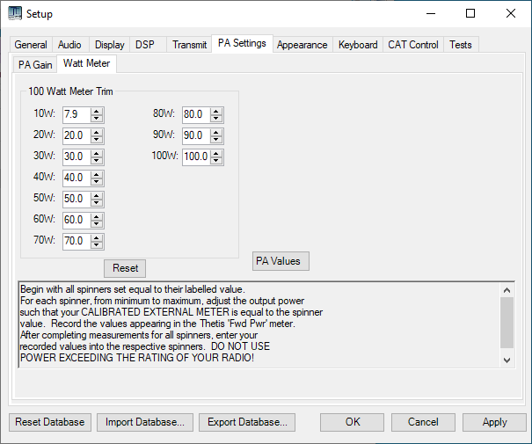Click the 20W value field
The image size is (532, 444).
tap(77, 135)
